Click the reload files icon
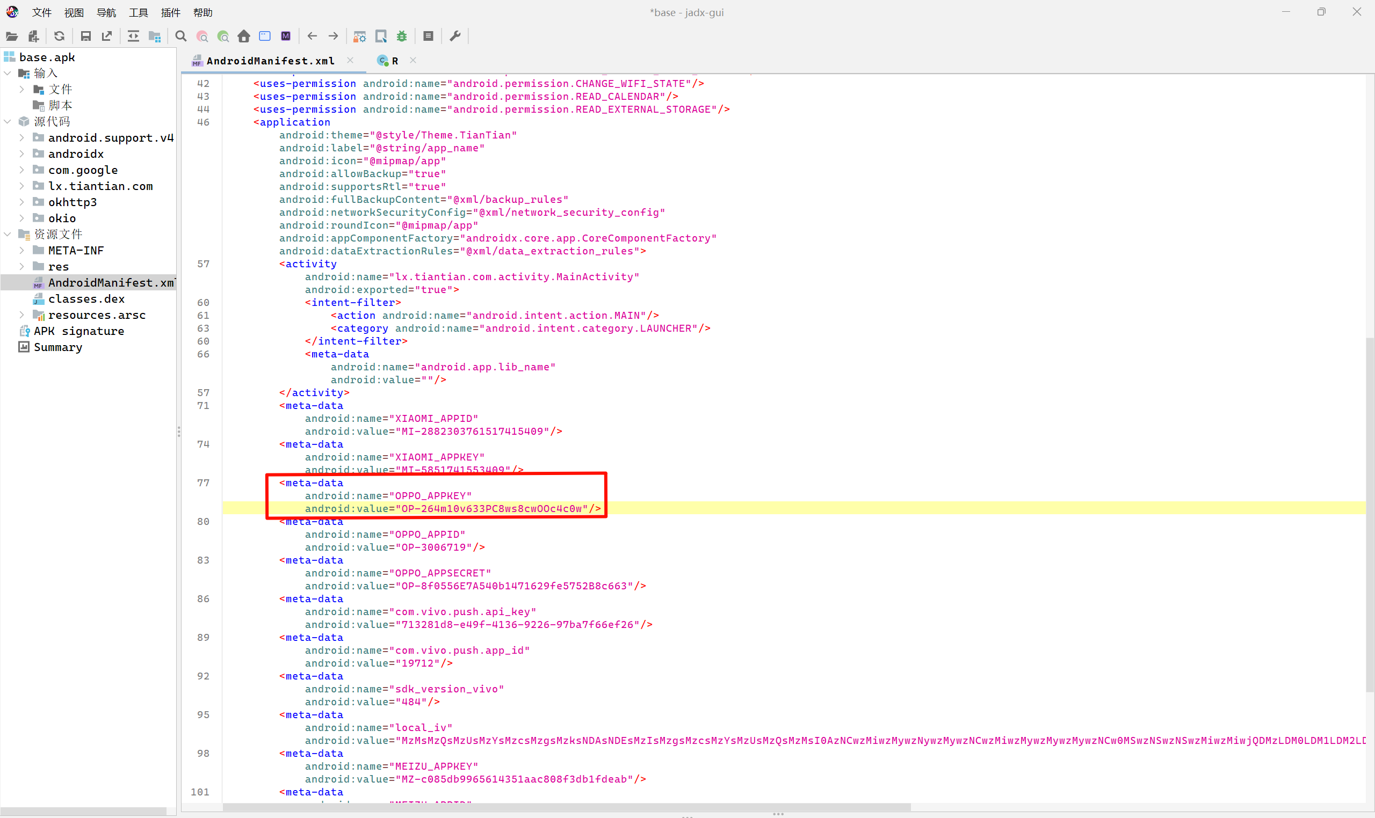Image resolution: width=1375 pixels, height=818 pixels. (x=60, y=36)
